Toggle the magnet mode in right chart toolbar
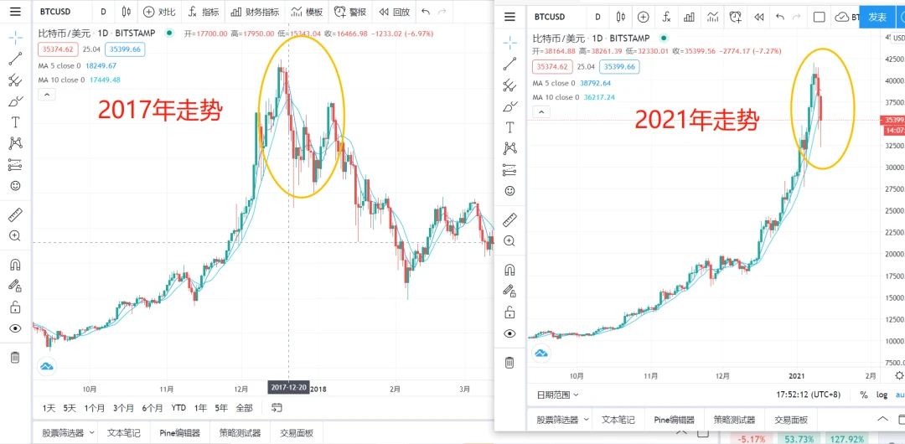The width and height of the screenshot is (905, 444). (x=509, y=270)
